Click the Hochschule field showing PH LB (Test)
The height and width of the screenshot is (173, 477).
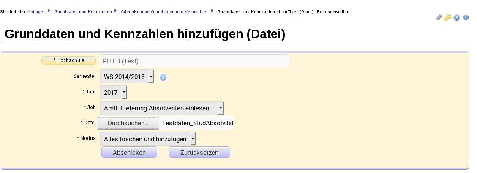(195, 61)
